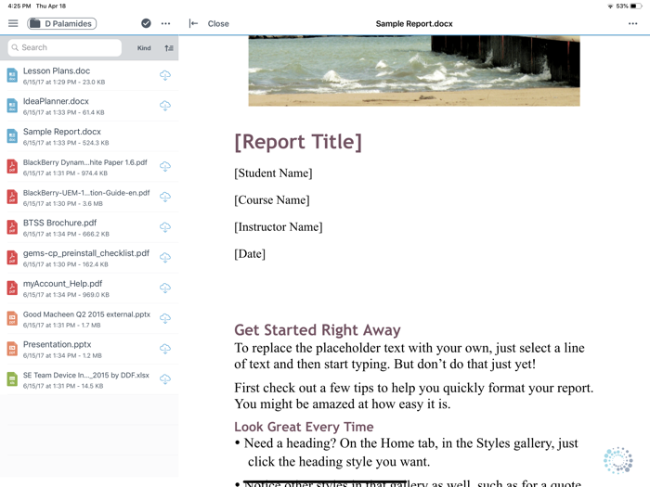
Task: Open Lesson Plans.doc file
Action: pyautogui.click(x=89, y=75)
